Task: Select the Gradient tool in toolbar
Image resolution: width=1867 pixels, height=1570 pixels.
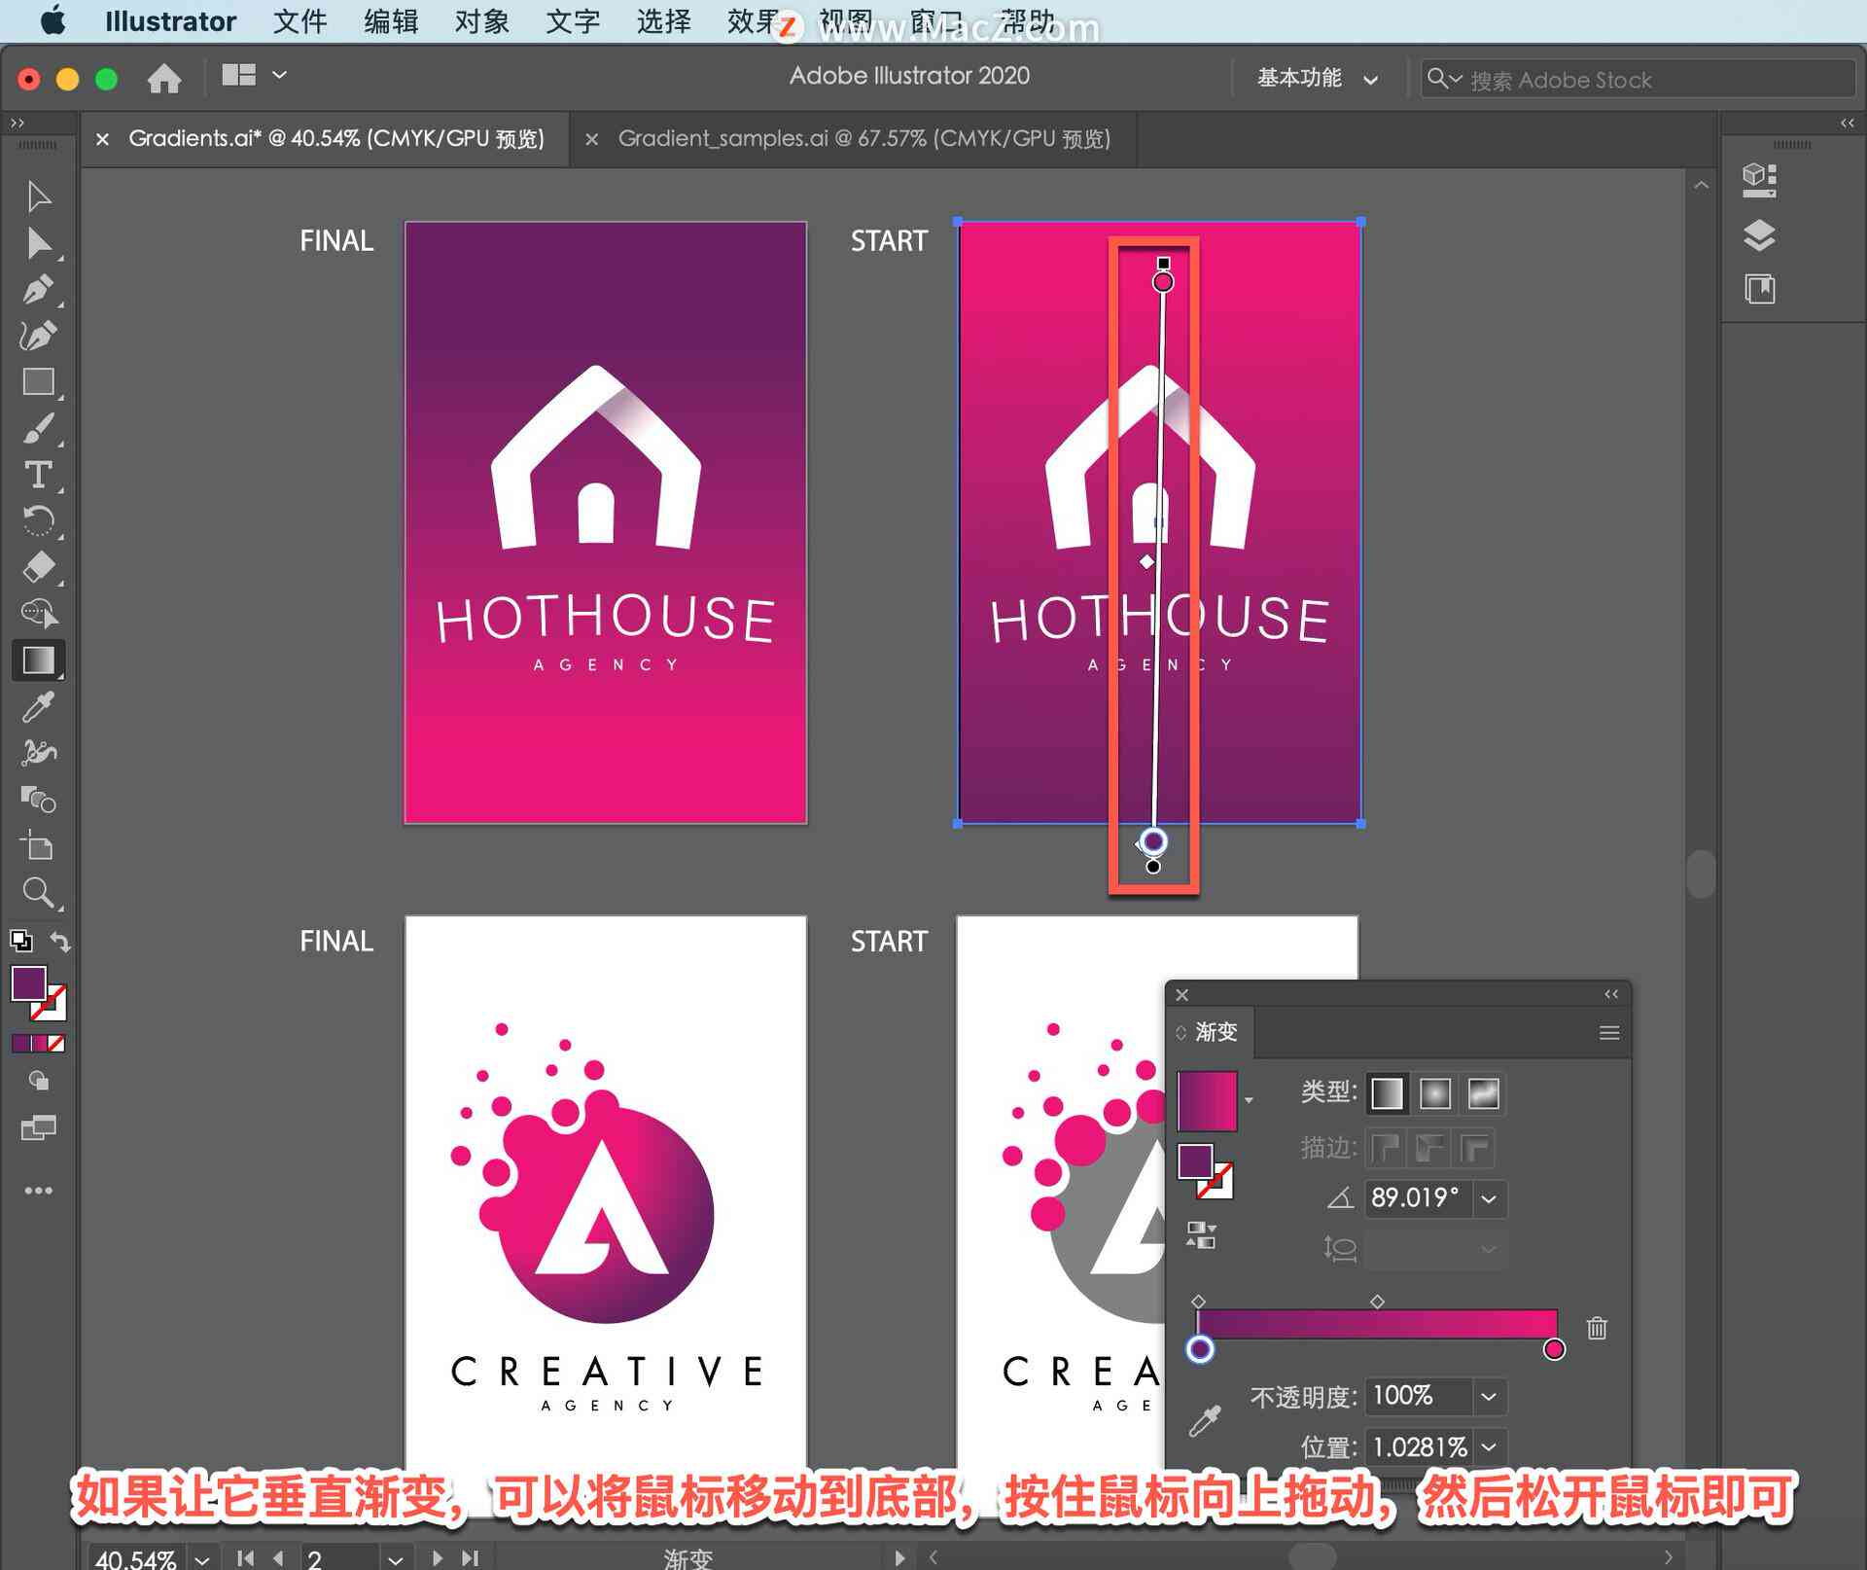Action: click(x=38, y=660)
